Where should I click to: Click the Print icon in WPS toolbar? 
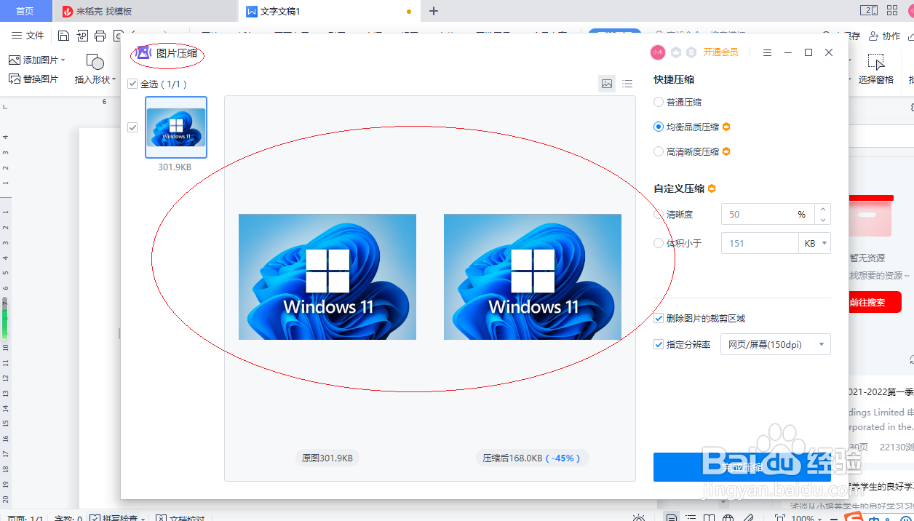click(x=100, y=36)
